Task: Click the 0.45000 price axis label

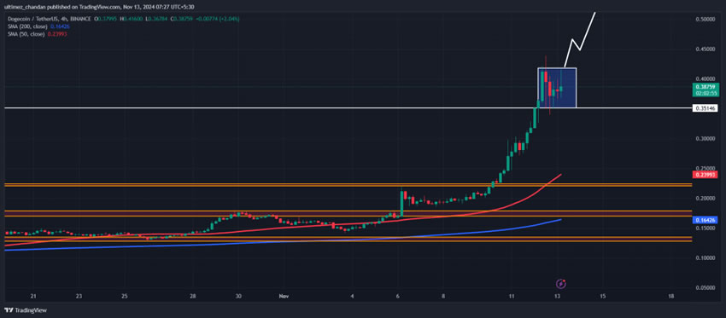Action: click(x=706, y=49)
